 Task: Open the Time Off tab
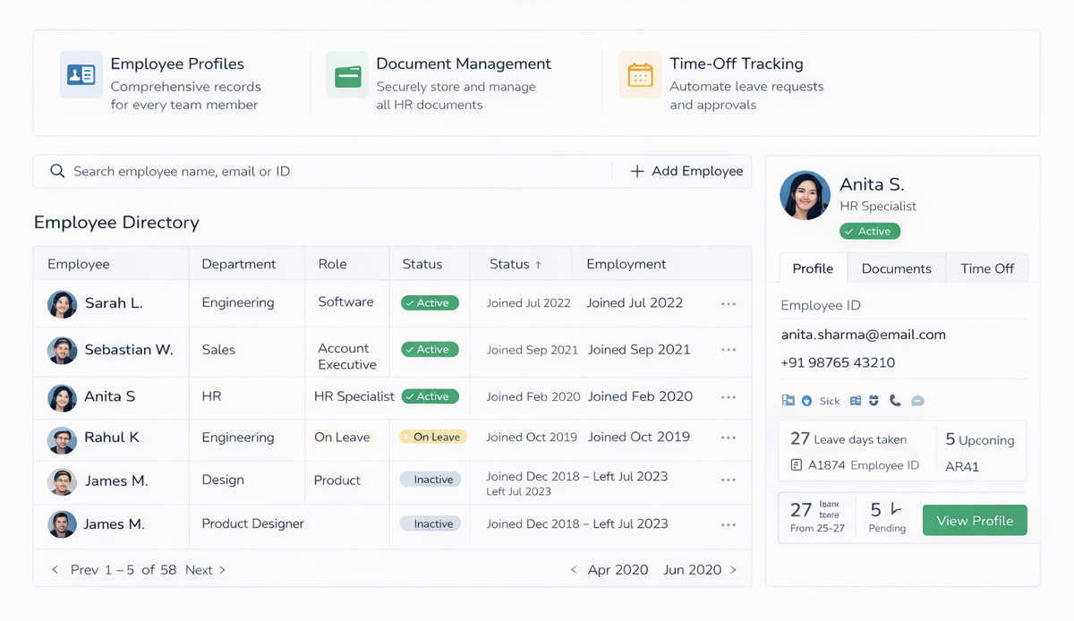pyautogui.click(x=986, y=268)
